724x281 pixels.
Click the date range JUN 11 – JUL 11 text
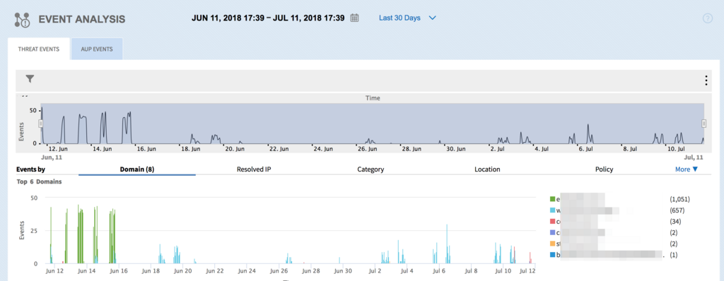pyautogui.click(x=268, y=18)
